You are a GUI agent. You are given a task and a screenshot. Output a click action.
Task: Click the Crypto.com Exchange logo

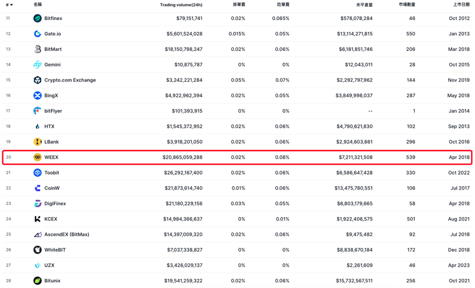37,80
